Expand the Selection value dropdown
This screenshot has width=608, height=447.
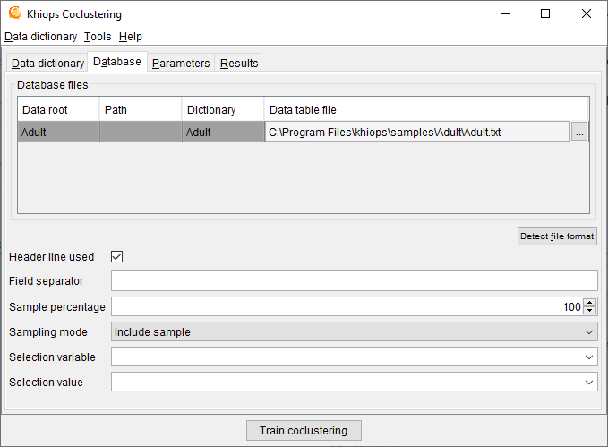354,382
